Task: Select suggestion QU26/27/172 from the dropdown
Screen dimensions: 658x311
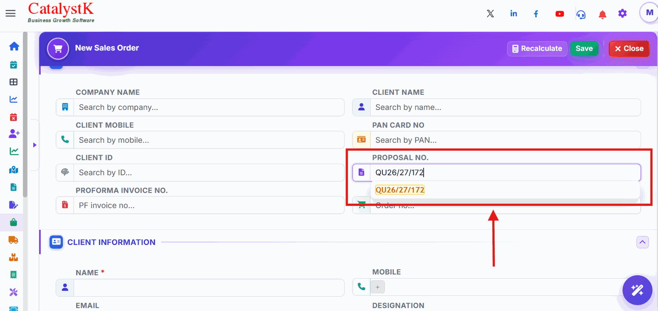Action: tap(400, 190)
